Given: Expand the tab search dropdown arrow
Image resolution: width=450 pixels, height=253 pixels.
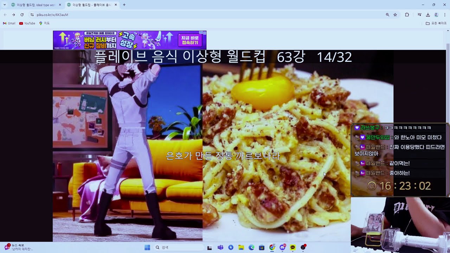Looking at the screenshot, I should pyautogui.click(x=5, y=5).
